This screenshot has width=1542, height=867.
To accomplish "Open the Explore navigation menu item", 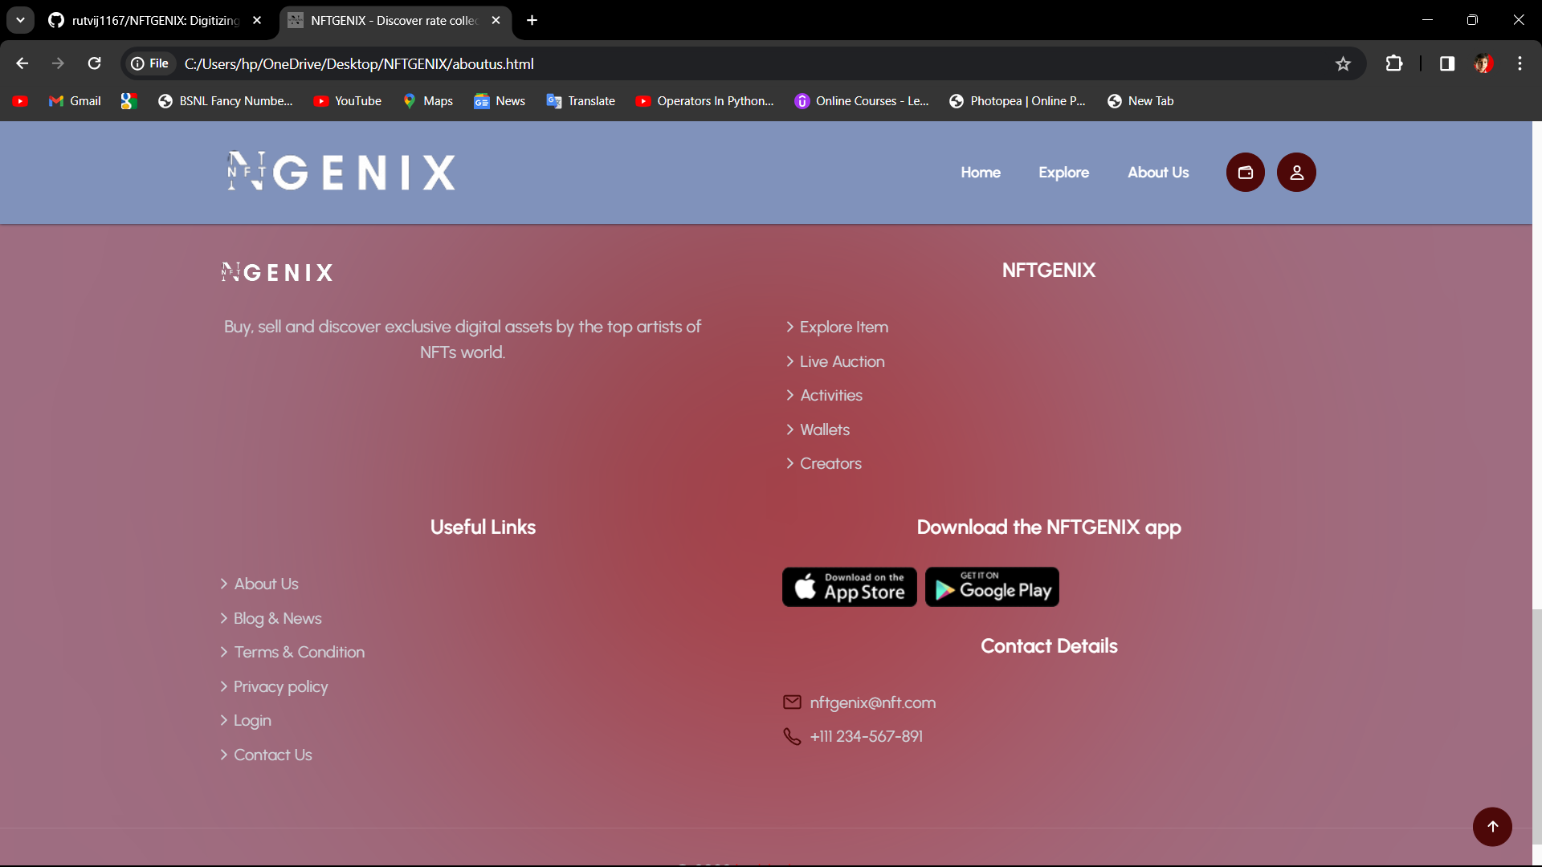I will click(1063, 173).
